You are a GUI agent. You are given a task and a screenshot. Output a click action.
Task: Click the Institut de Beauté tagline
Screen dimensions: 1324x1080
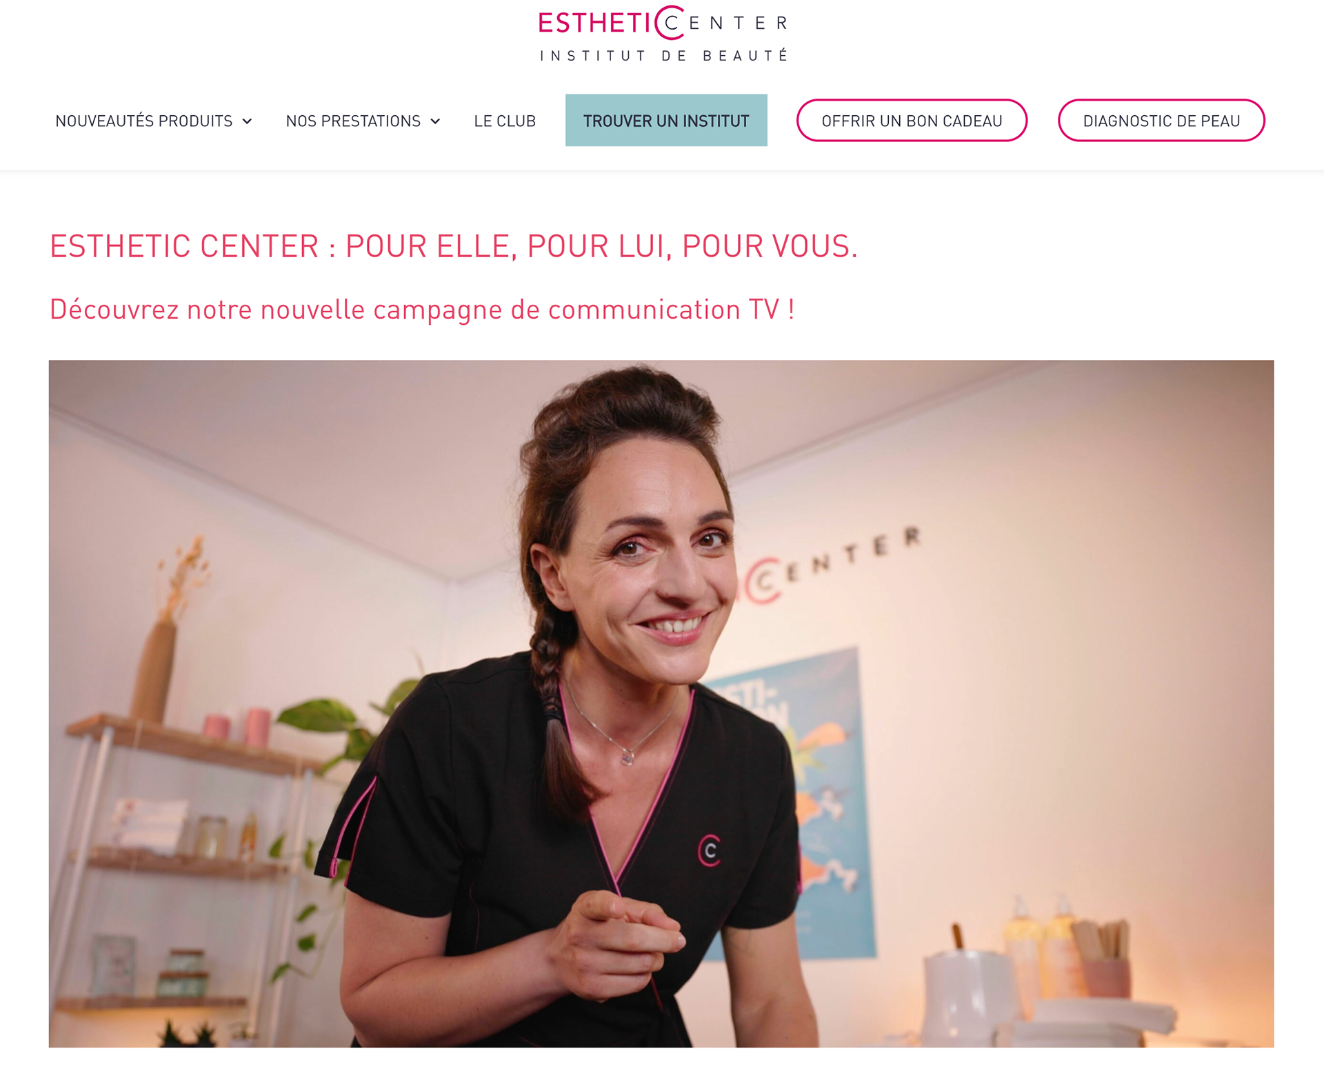coord(663,56)
